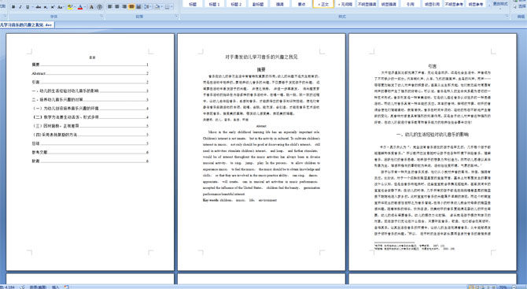Switch to the open .doc document tab
The image size is (527, 289).
26,25
